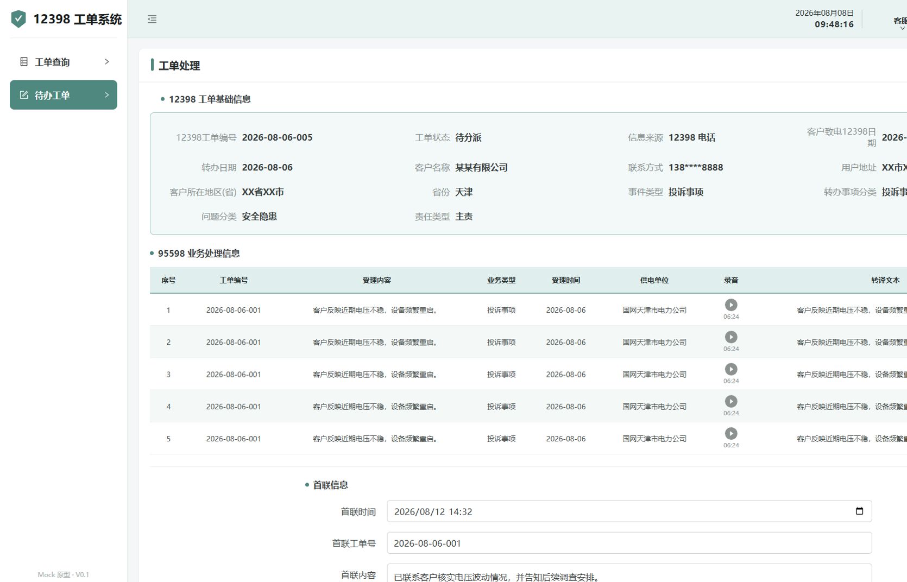Click the 12398 工单系统 title
Screen dimensions: 907x582
[x=78, y=19]
